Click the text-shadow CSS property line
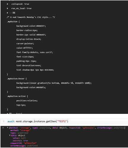Screen dimensions: 128x148 [x=35, y=70]
